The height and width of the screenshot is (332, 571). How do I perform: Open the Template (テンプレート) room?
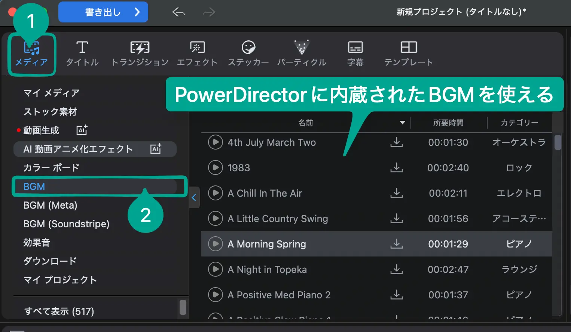tap(409, 53)
